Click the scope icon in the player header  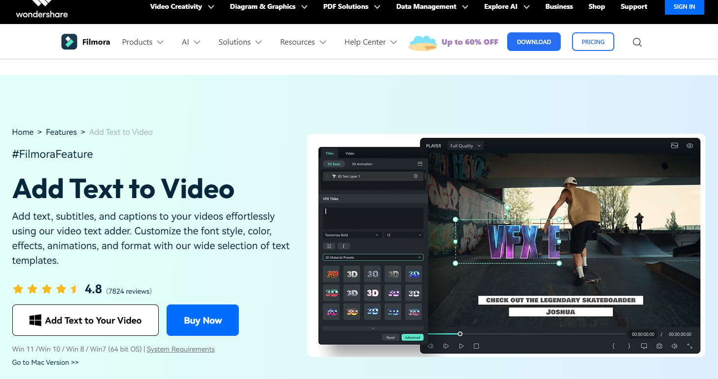675,146
